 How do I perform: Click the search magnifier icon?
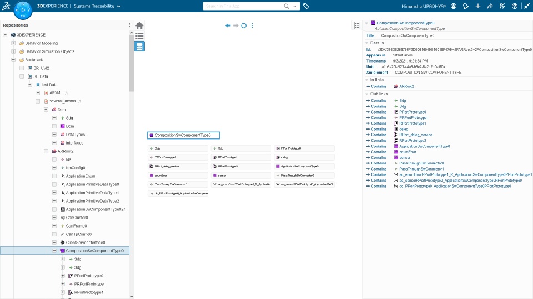(286, 6)
